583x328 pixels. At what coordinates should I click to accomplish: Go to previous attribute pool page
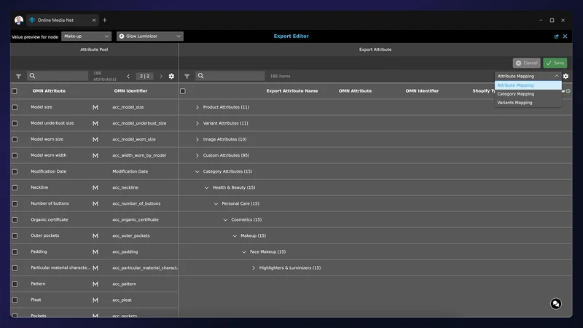click(128, 77)
